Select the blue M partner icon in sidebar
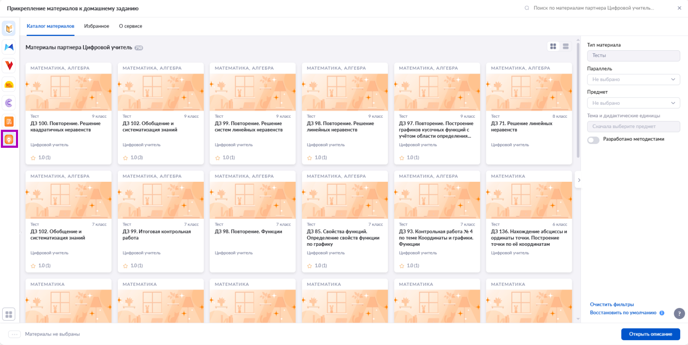 pos(9,47)
